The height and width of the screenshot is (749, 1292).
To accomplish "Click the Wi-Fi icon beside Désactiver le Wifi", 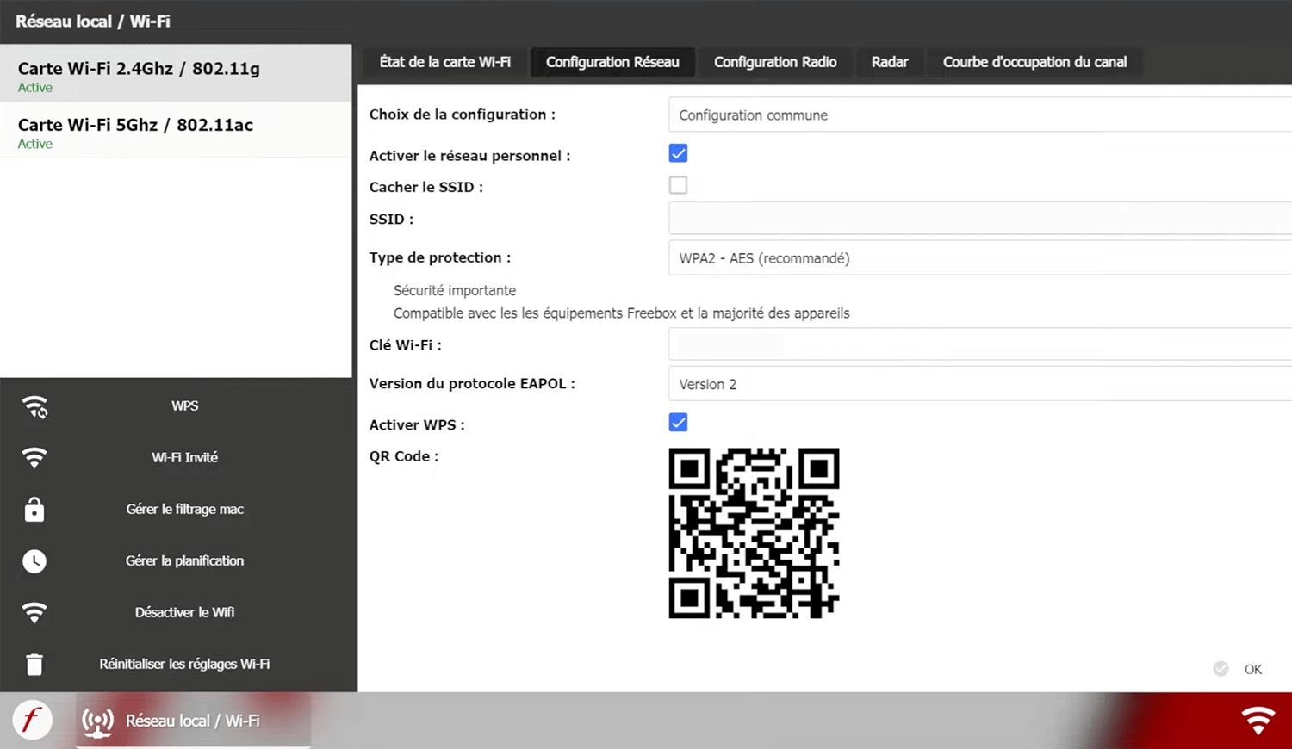I will pos(34,613).
